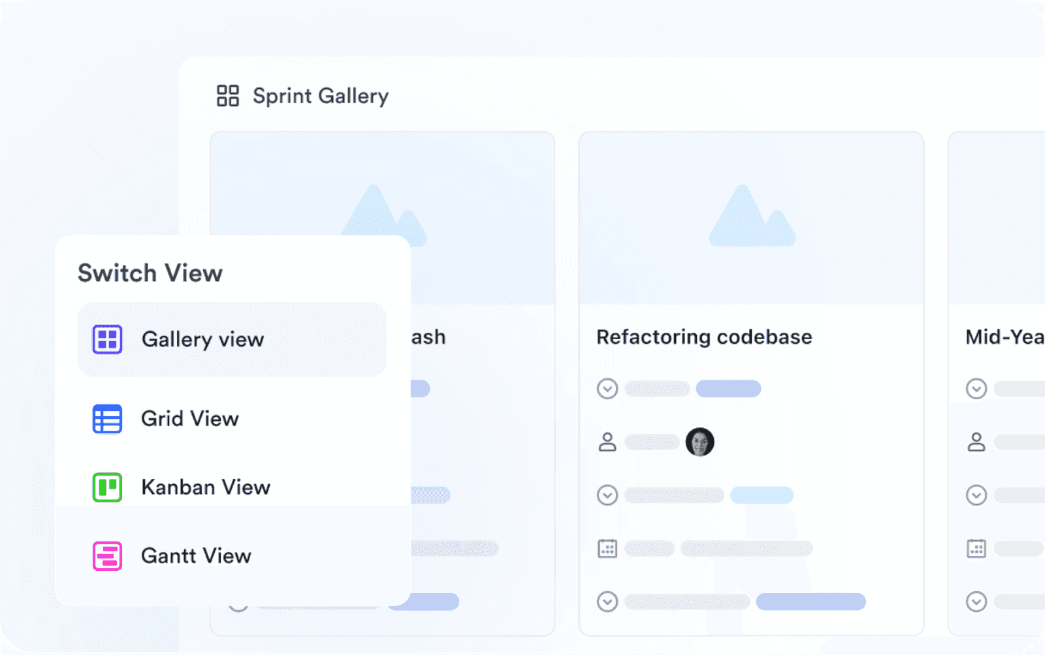Open the Mid-Yea card title

click(1005, 337)
